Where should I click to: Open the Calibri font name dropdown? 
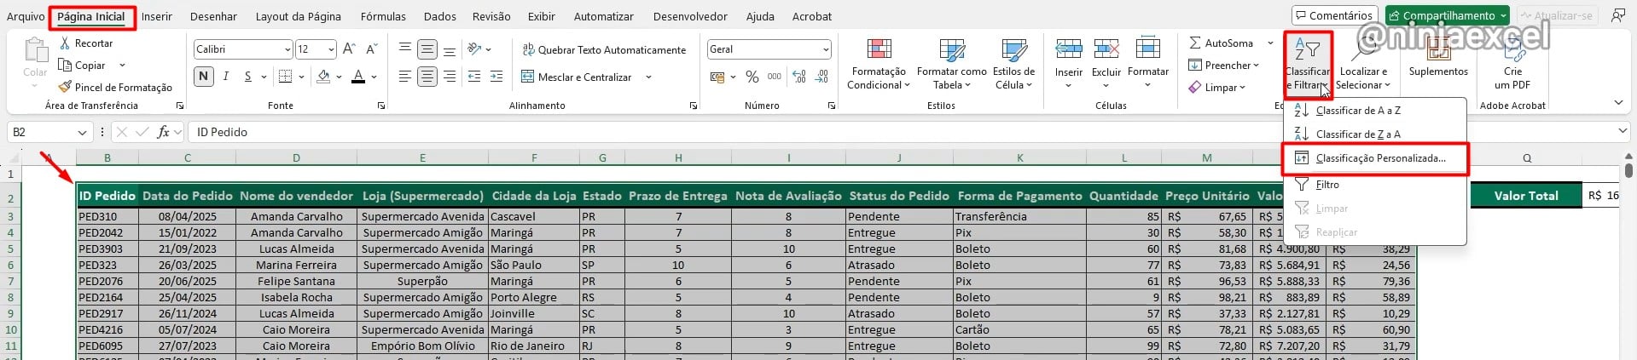pos(287,49)
